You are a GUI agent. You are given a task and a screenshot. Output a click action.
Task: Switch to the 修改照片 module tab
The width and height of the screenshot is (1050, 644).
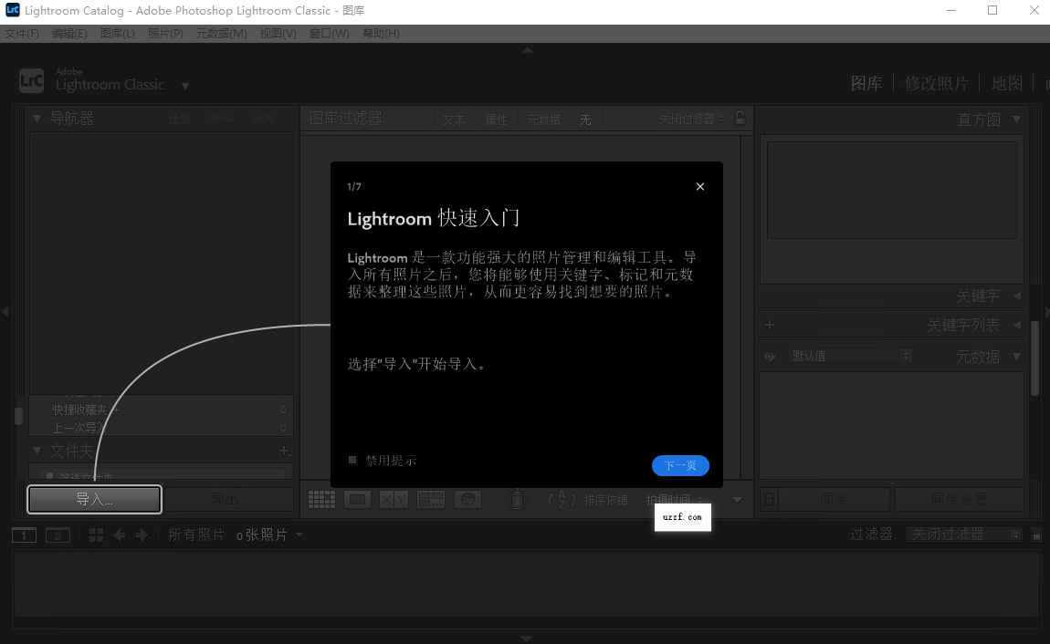pyautogui.click(x=936, y=82)
